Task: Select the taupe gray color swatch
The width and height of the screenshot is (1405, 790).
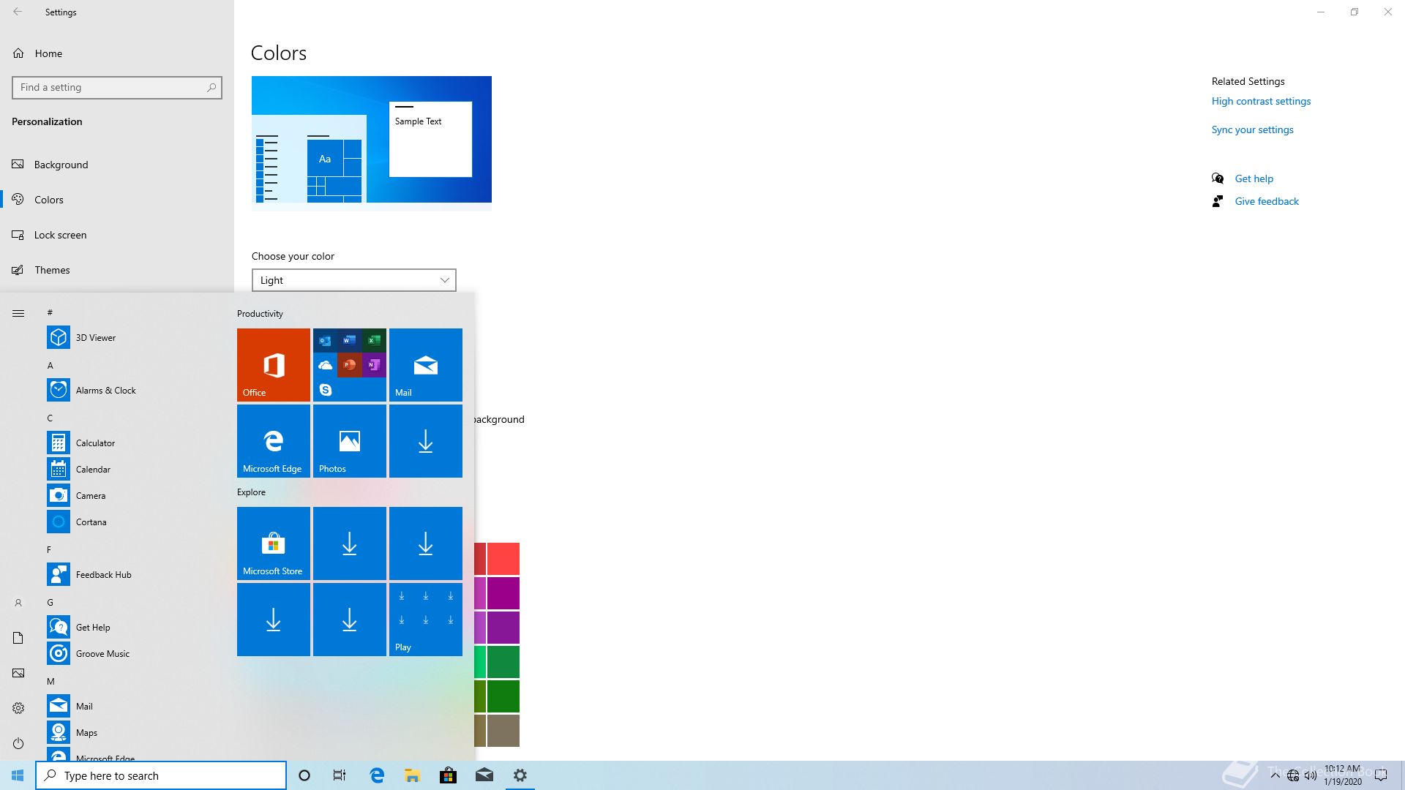Action: pyautogui.click(x=503, y=730)
